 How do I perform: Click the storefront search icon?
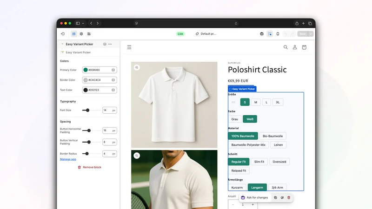(x=286, y=47)
